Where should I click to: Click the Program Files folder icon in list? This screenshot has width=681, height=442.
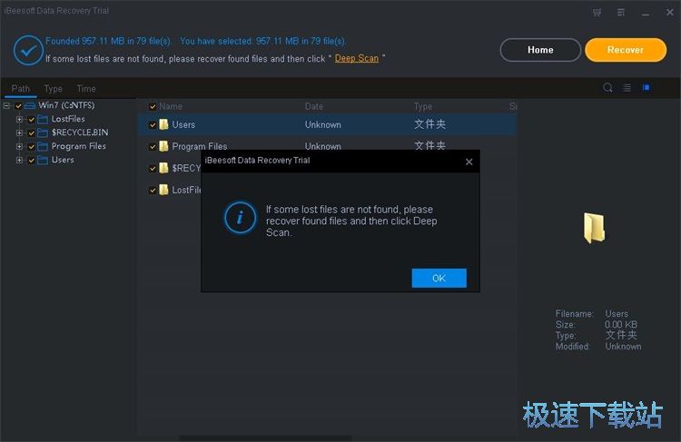click(163, 146)
